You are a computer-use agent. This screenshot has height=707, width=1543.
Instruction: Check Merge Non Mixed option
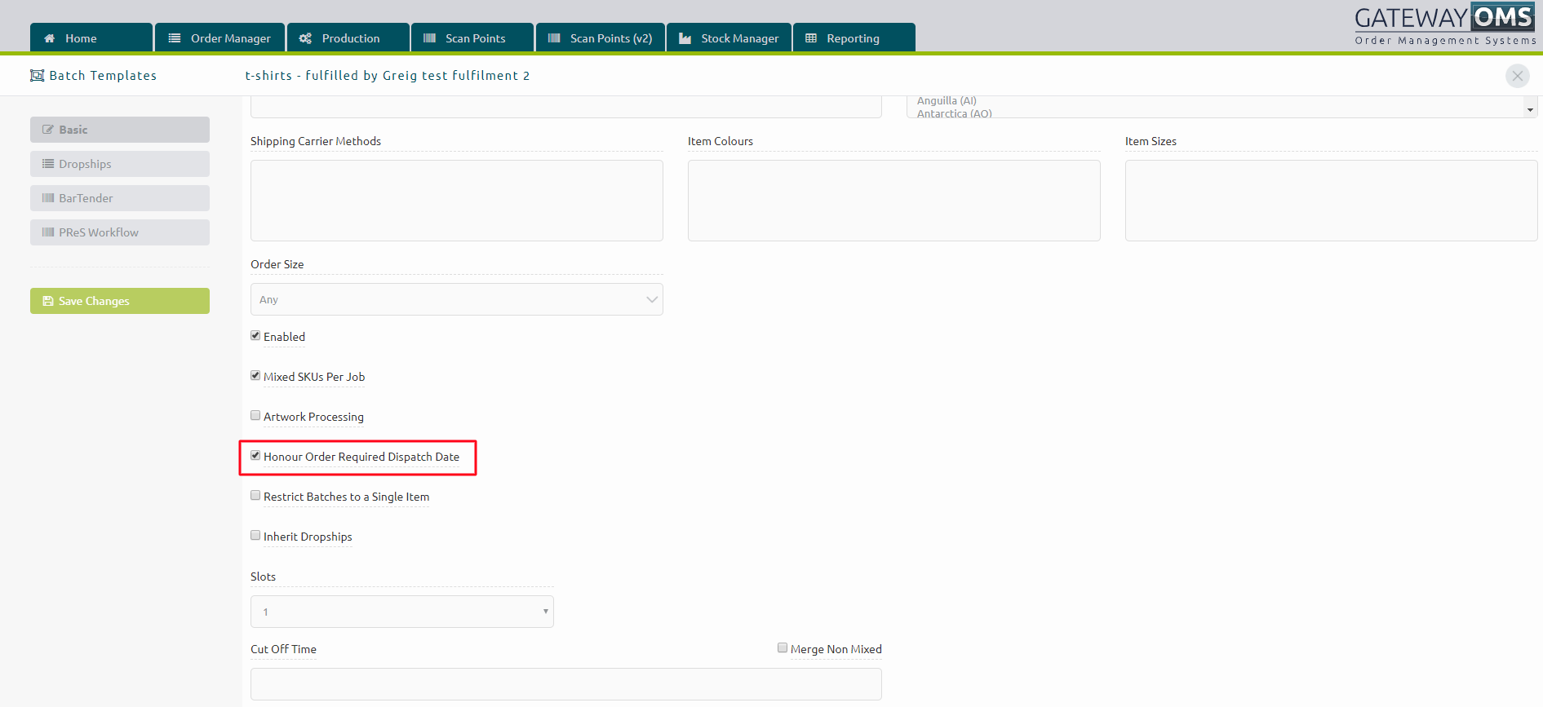coord(783,648)
